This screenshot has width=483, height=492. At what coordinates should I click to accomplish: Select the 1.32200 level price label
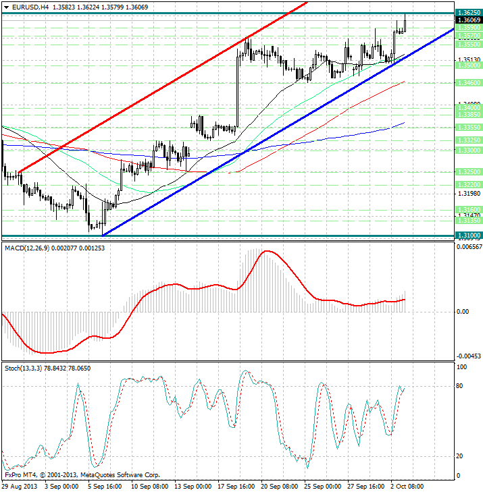coord(469,184)
